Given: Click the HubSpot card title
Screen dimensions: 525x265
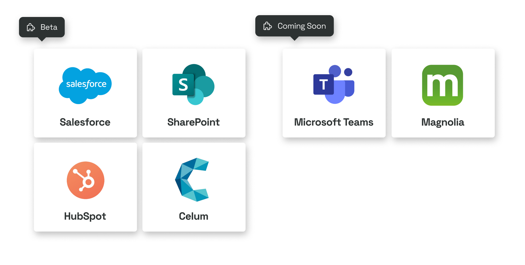Looking at the screenshot, I should (x=85, y=216).
